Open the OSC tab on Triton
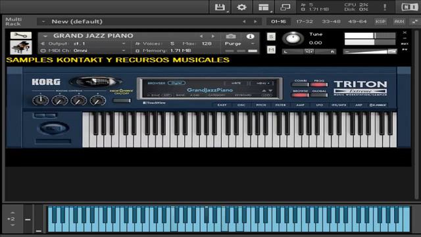This screenshot has width=421, height=237. [241, 105]
